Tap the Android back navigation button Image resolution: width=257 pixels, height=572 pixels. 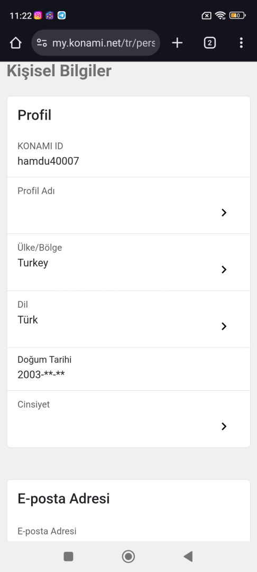click(x=188, y=556)
